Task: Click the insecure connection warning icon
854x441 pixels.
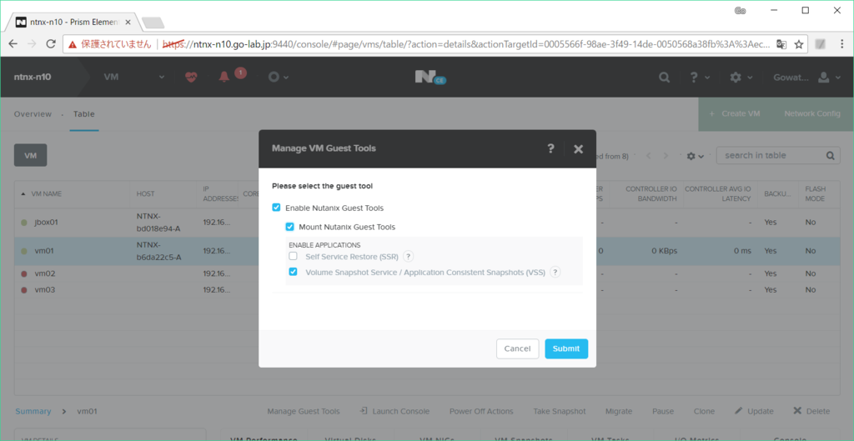Action: (x=73, y=45)
